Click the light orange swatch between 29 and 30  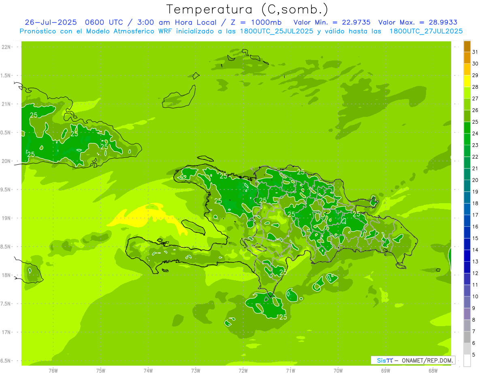click(467, 69)
